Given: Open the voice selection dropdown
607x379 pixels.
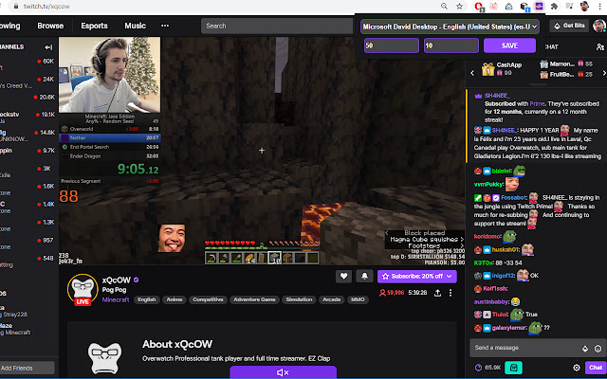Looking at the screenshot, I should coord(450,27).
